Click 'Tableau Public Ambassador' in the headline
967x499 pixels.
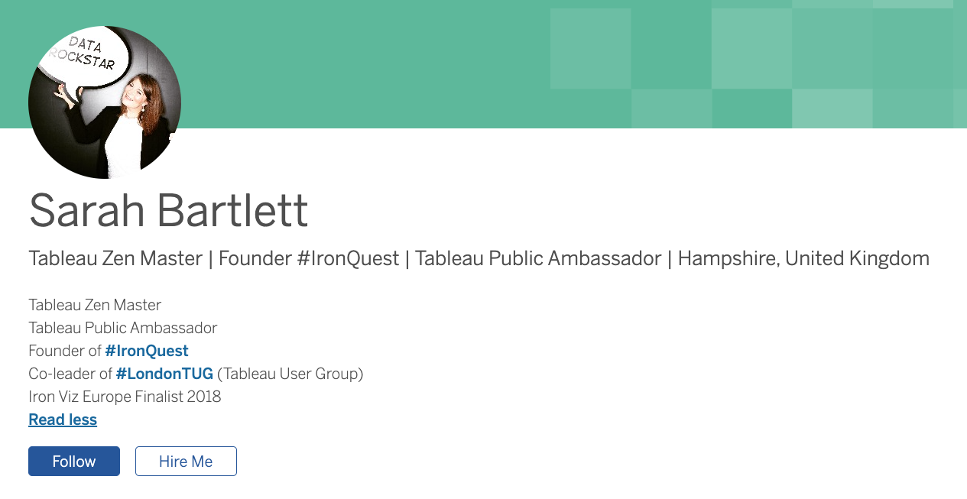(538, 258)
